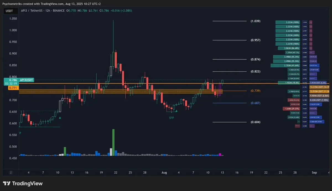The image size is (332, 191).
Task: Select the green triangle marker near Jul 10
Action: pyautogui.click(x=60, y=118)
